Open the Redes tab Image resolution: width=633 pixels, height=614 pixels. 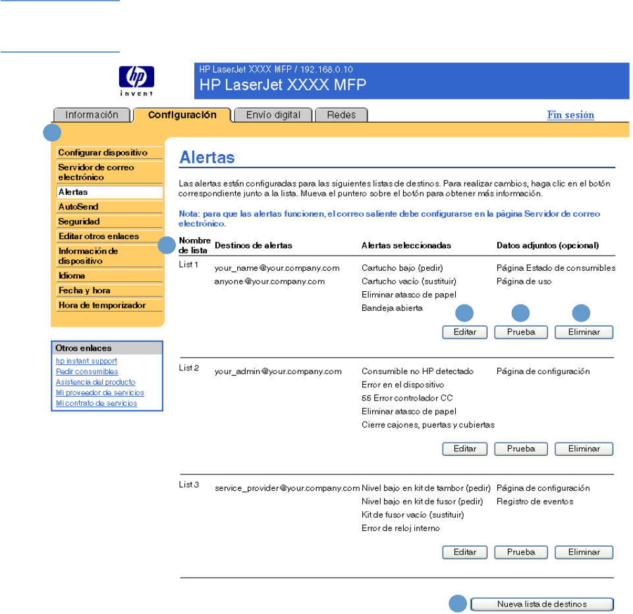pyautogui.click(x=341, y=115)
